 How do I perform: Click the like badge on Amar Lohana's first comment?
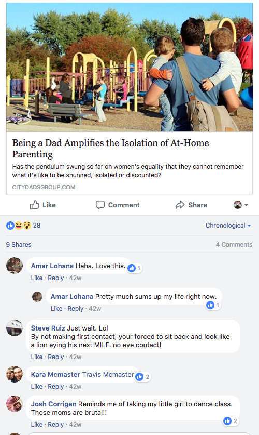[135, 268]
